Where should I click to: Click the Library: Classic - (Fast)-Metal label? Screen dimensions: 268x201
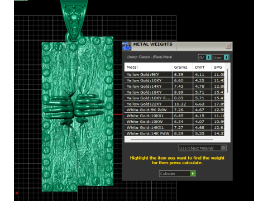click(149, 57)
